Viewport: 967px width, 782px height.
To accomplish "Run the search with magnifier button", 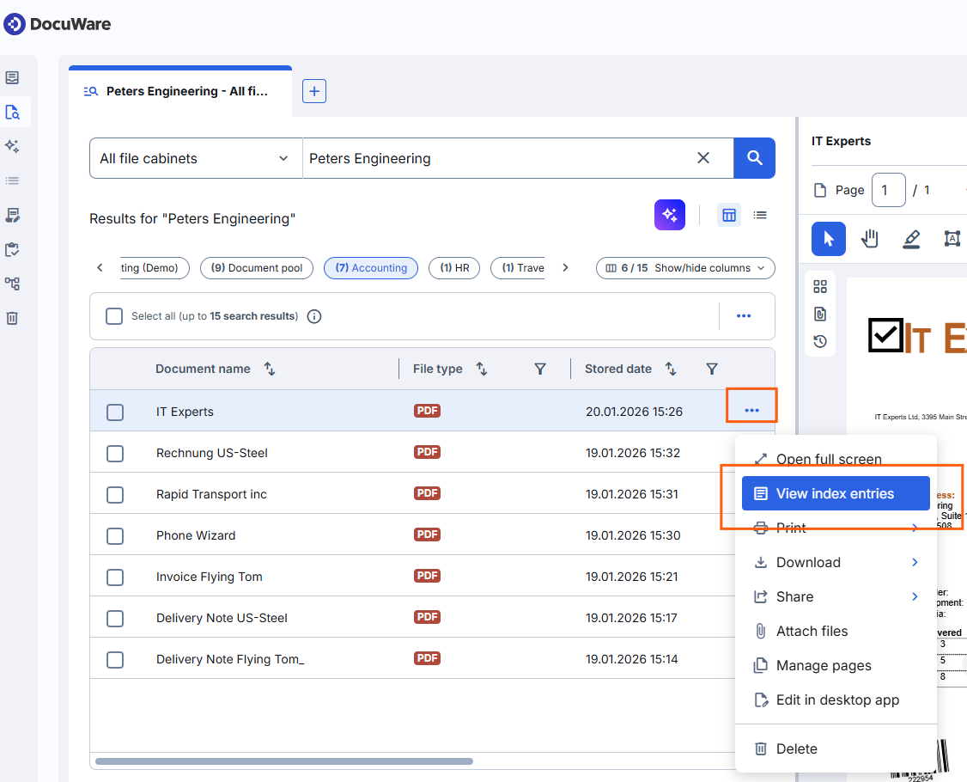I will 754,158.
